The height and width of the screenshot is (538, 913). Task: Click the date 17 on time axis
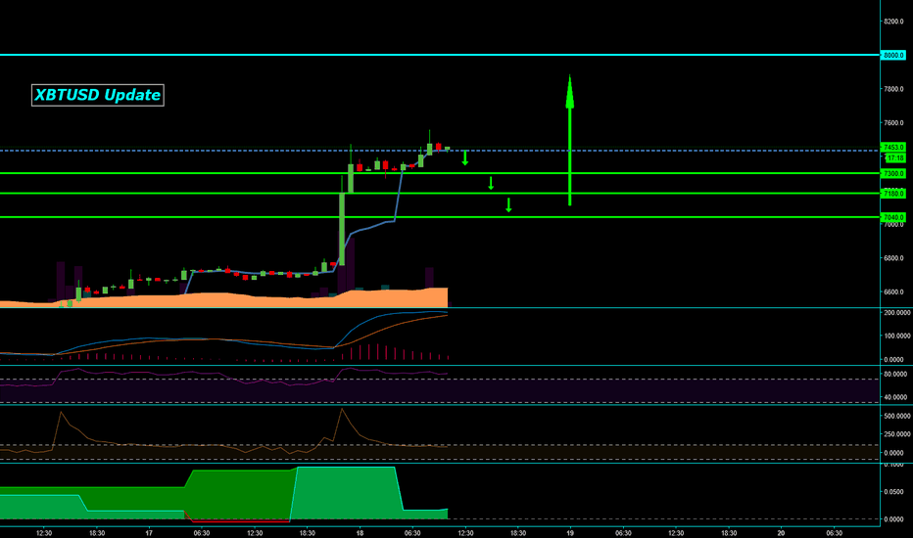[x=149, y=533]
